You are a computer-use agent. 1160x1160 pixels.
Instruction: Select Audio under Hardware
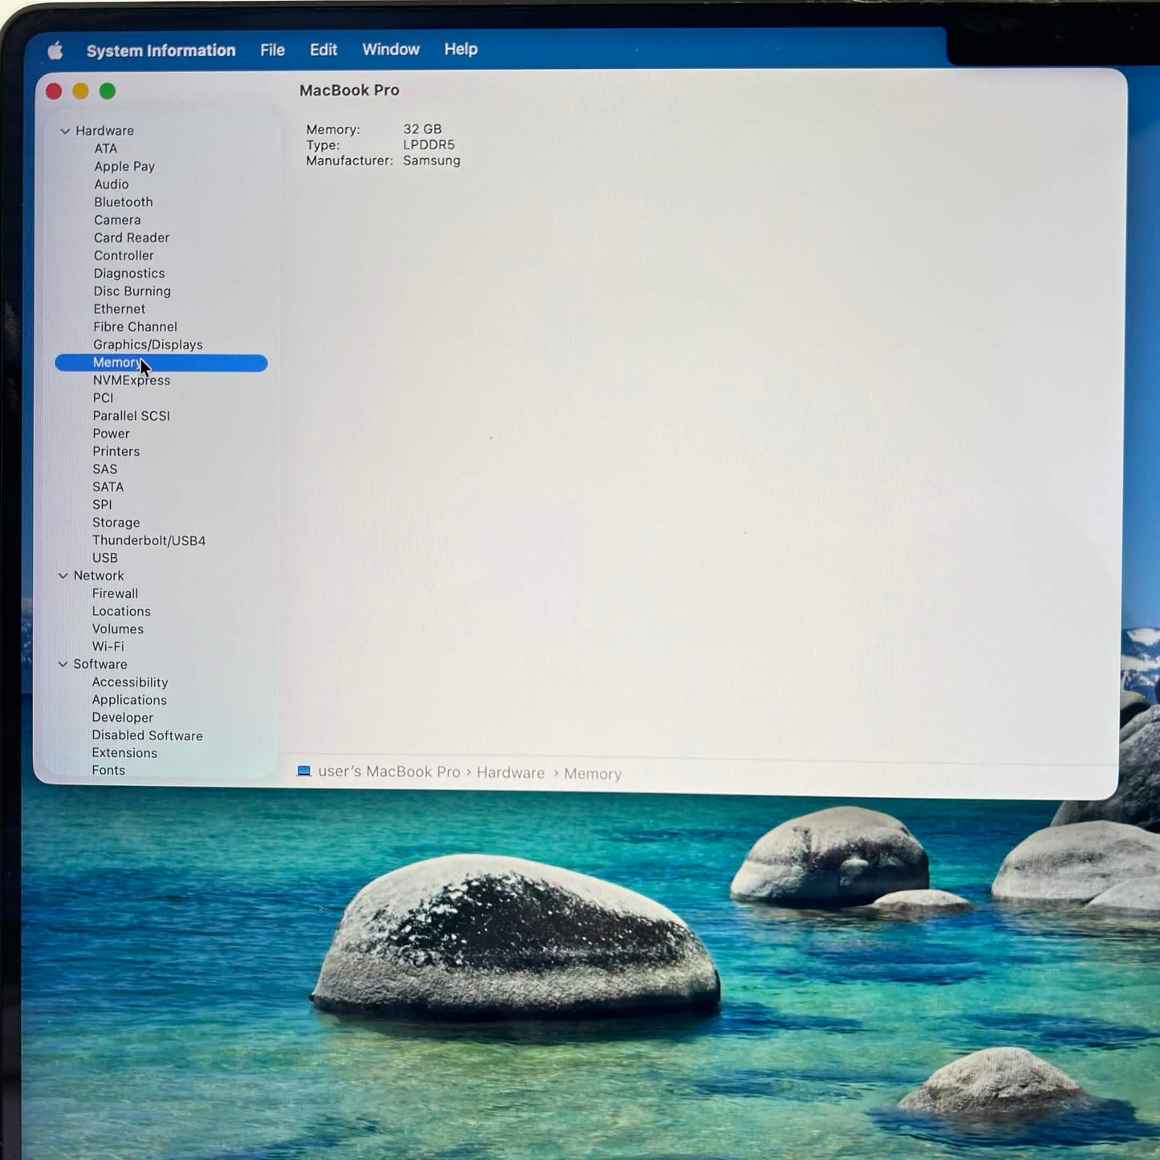[x=112, y=184]
